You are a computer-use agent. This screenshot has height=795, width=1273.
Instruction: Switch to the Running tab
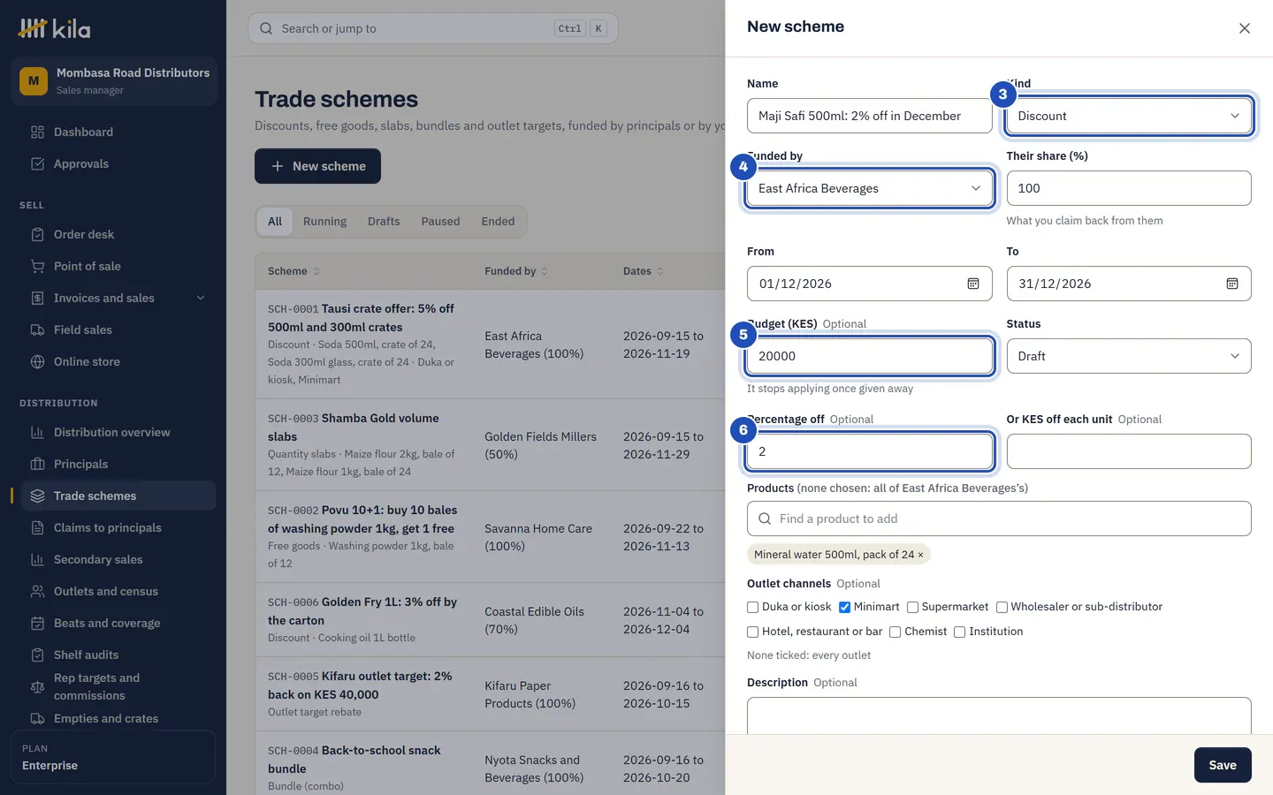pyautogui.click(x=324, y=222)
